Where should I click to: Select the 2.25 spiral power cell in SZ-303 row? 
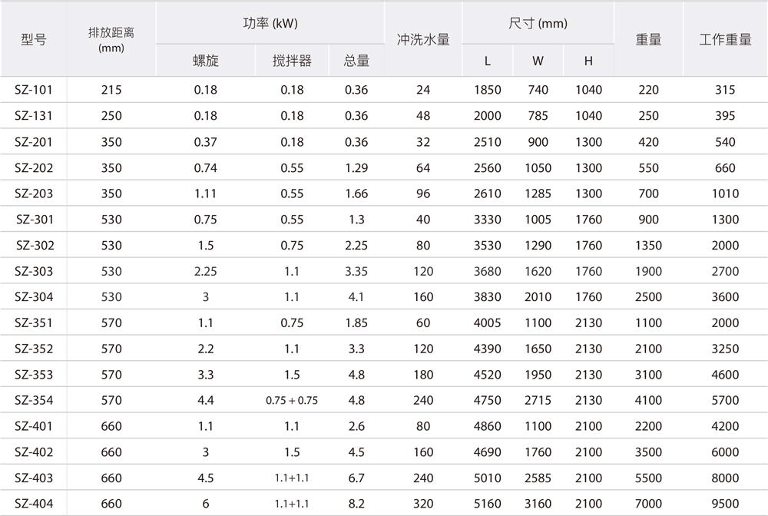[205, 271]
